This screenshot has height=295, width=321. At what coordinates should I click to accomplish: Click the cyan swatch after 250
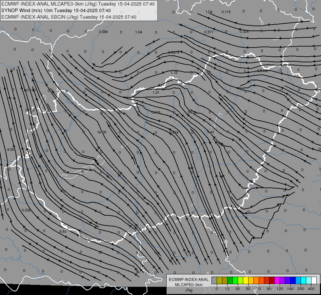click(x=304, y=280)
